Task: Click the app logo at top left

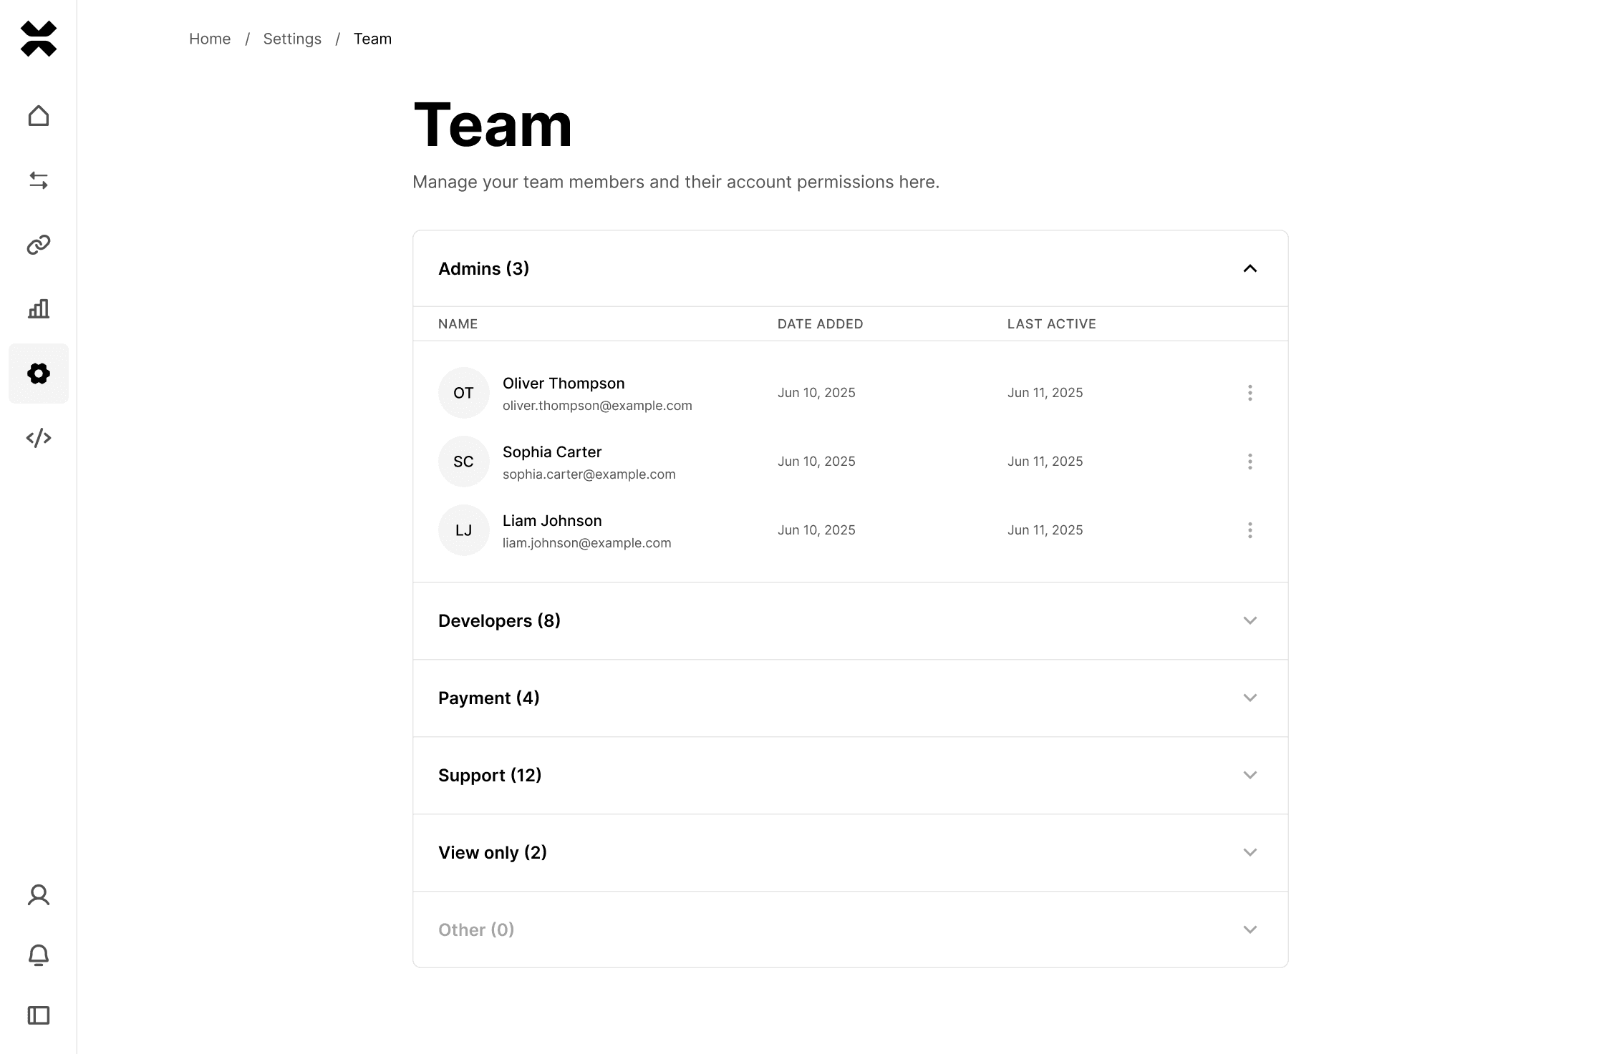Action: (x=39, y=39)
